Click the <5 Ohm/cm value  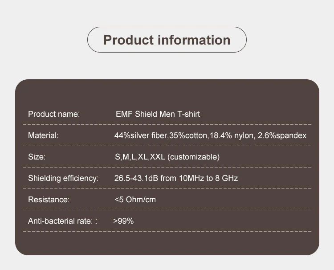coord(135,200)
